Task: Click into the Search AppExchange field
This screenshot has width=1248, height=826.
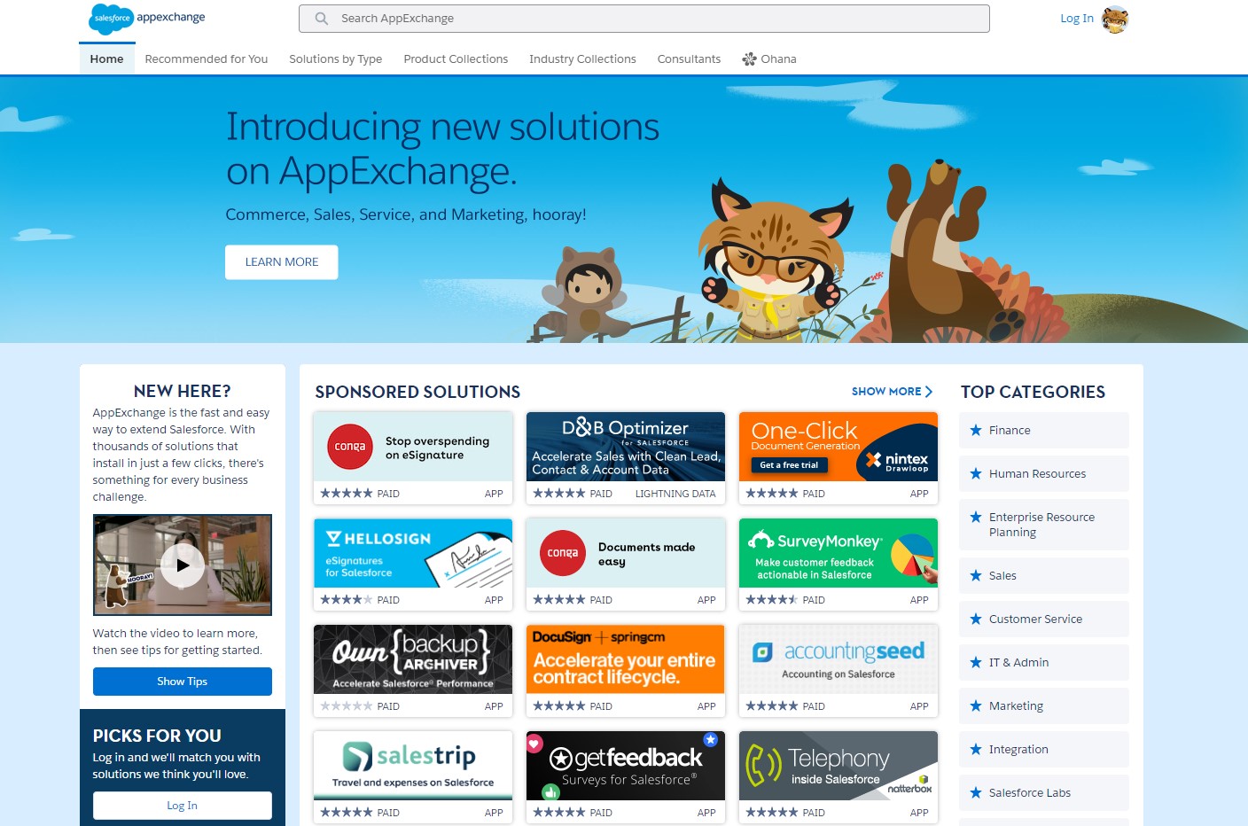Action: (x=644, y=19)
